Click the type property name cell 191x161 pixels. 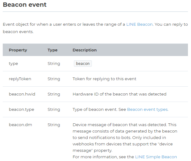pos(13,63)
